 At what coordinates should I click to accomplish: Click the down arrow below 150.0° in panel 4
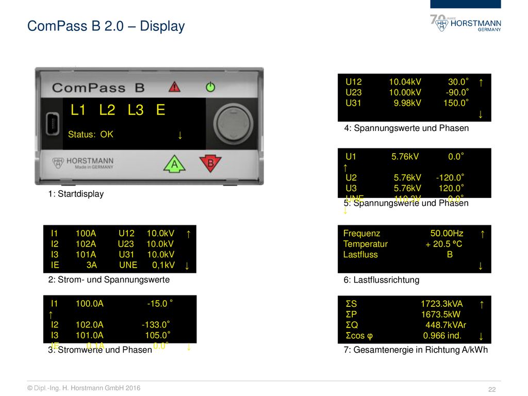(481, 114)
